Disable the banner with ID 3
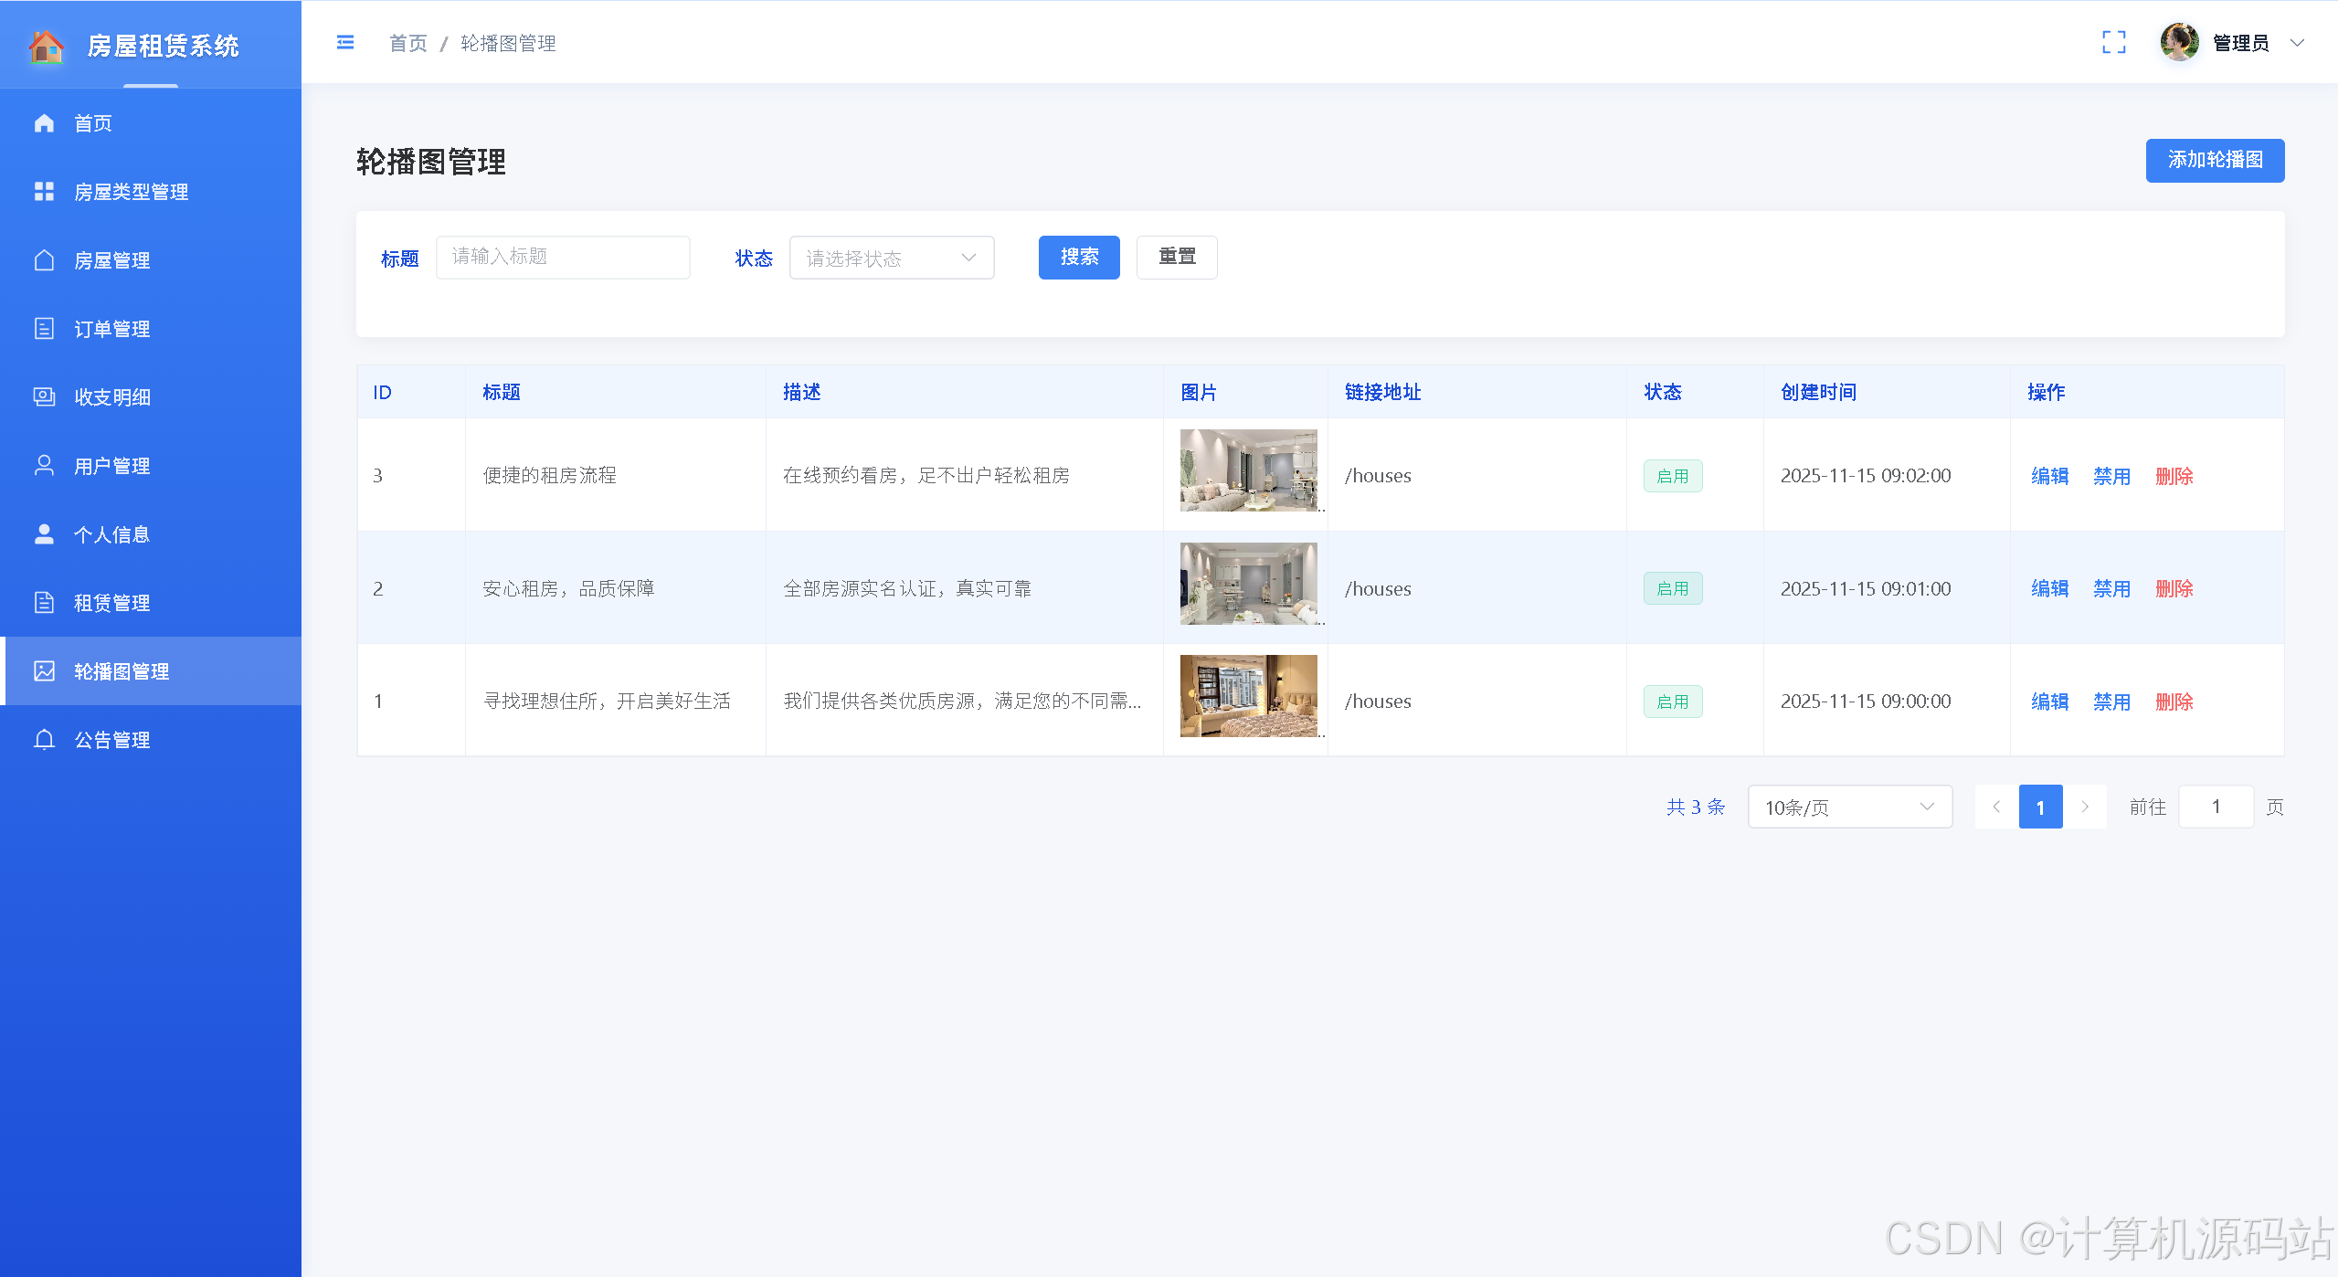2338x1277 pixels. [2111, 476]
